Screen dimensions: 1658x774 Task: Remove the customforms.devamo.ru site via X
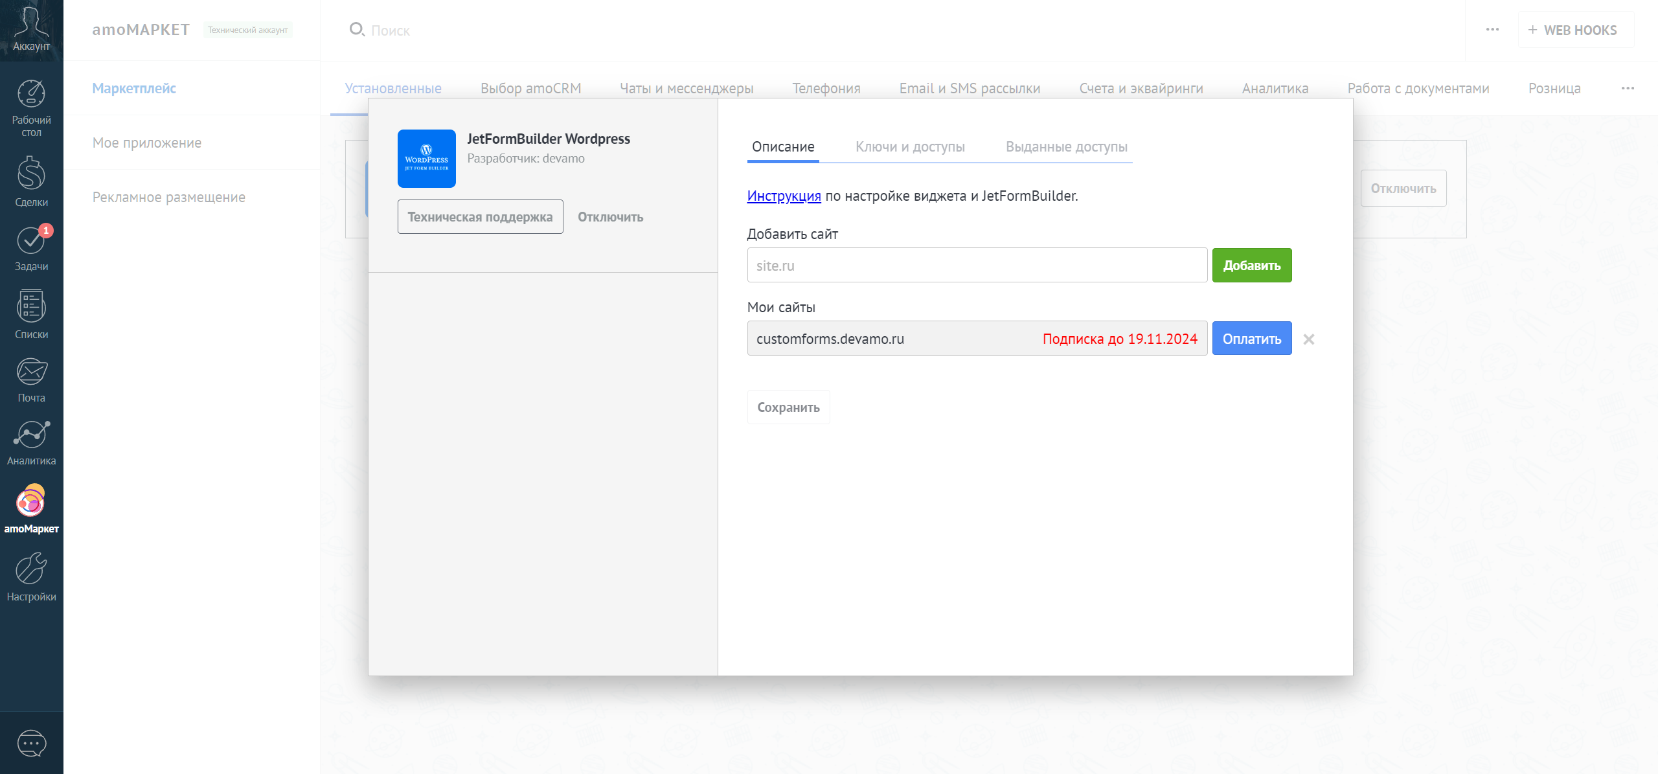(1309, 339)
